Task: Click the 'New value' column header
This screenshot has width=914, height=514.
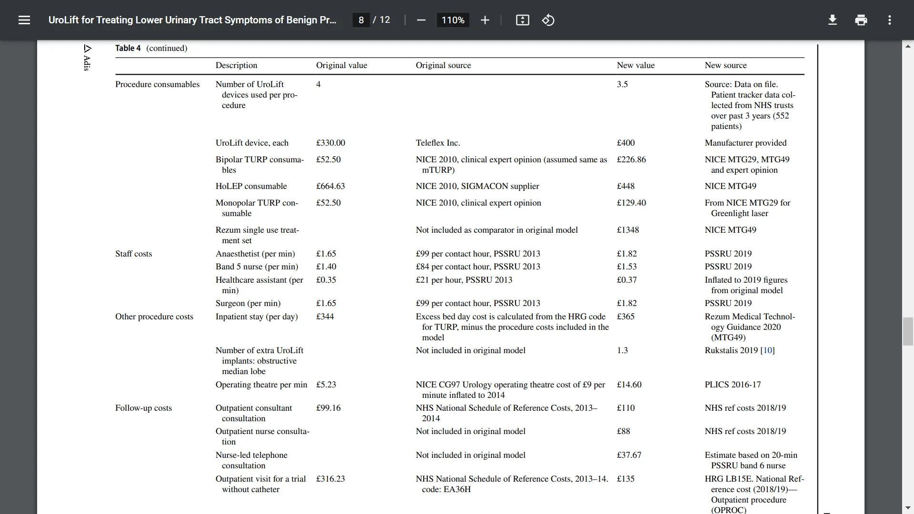Action: point(636,65)
